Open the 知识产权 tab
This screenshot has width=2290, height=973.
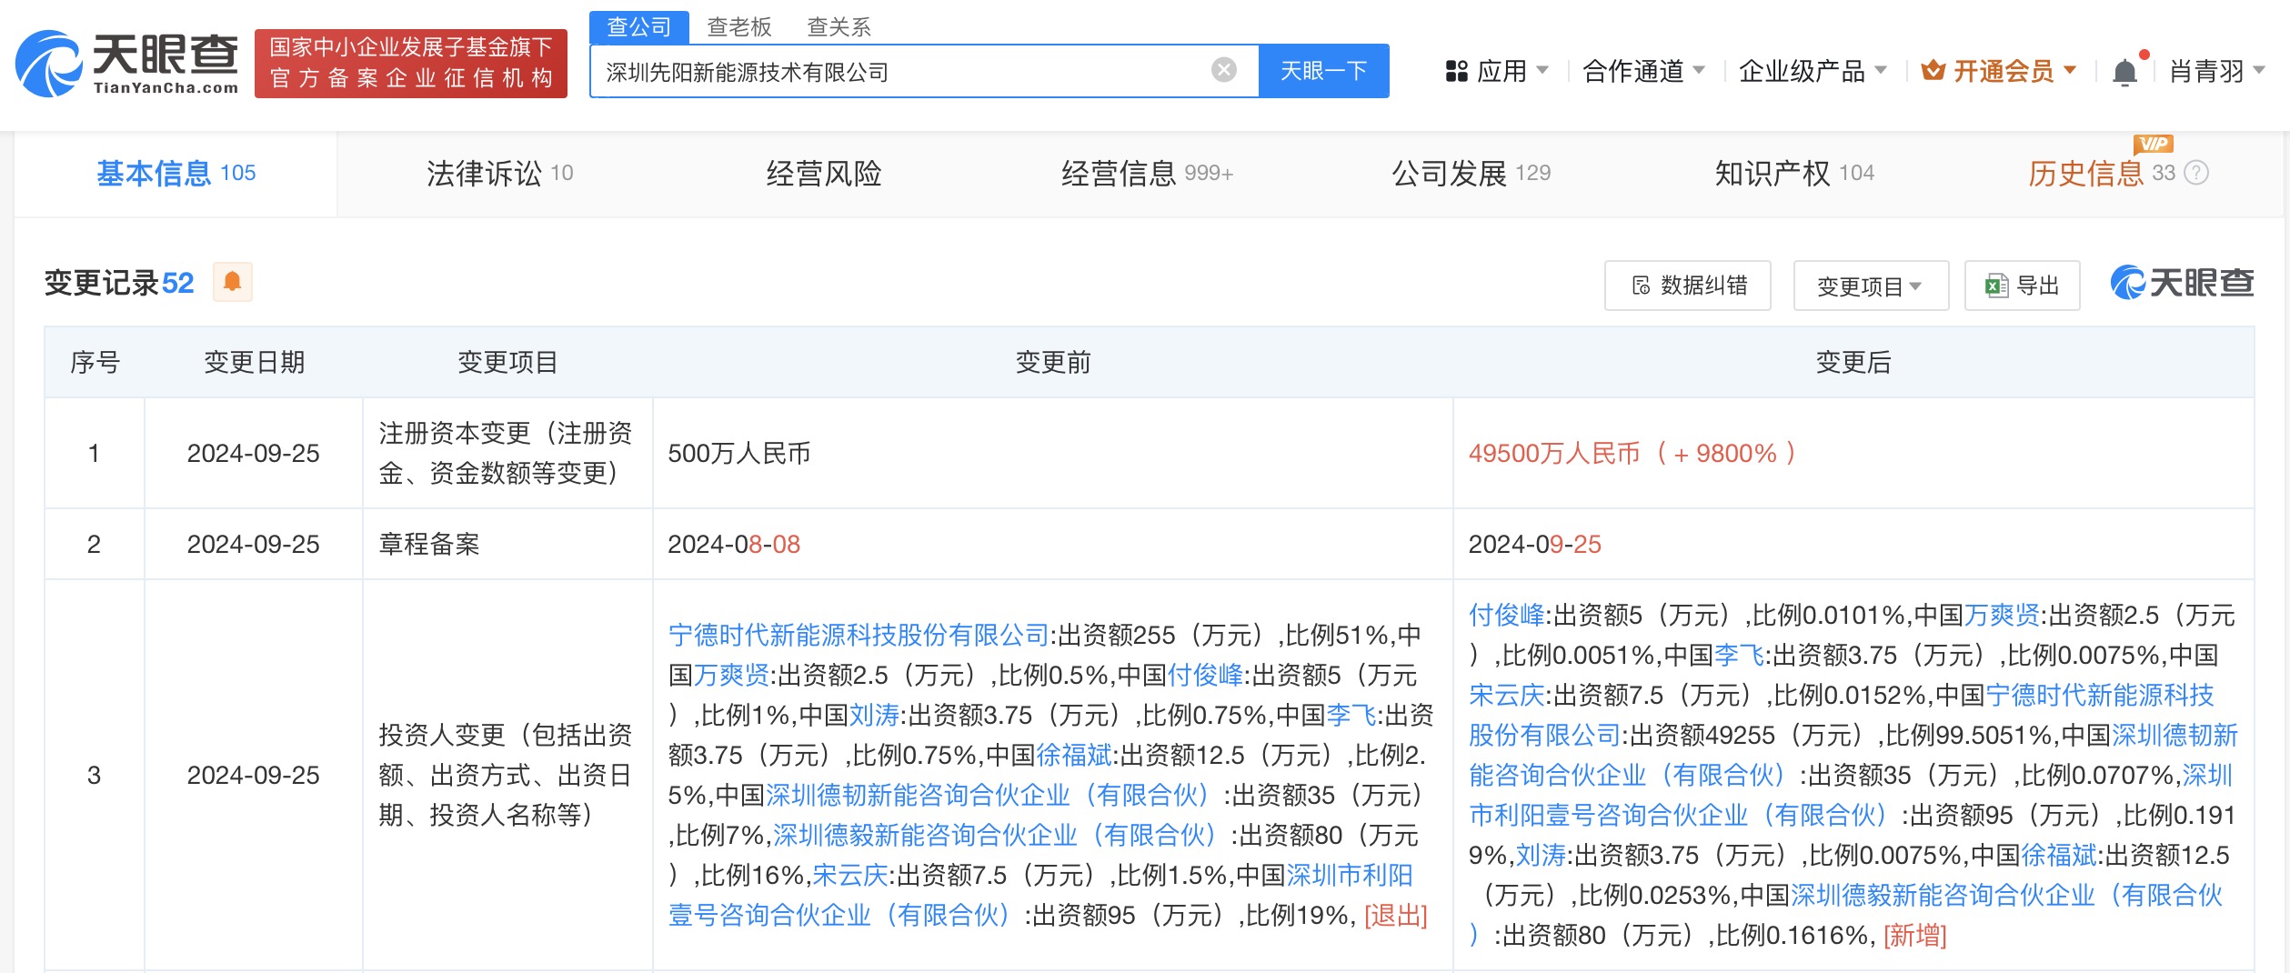tap(1794, 173)
